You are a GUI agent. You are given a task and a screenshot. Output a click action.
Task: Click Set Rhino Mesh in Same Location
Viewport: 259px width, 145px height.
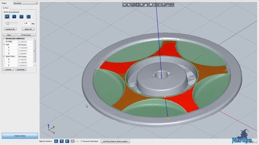pyautogui.click(x=115, y=141)
